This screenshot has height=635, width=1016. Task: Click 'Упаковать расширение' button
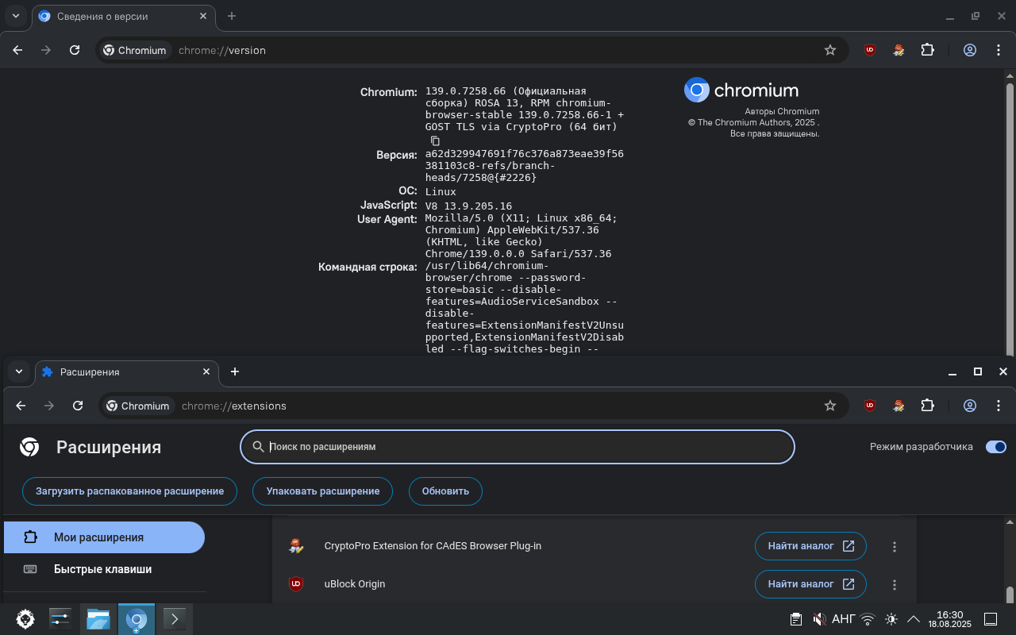coord(322,491)
